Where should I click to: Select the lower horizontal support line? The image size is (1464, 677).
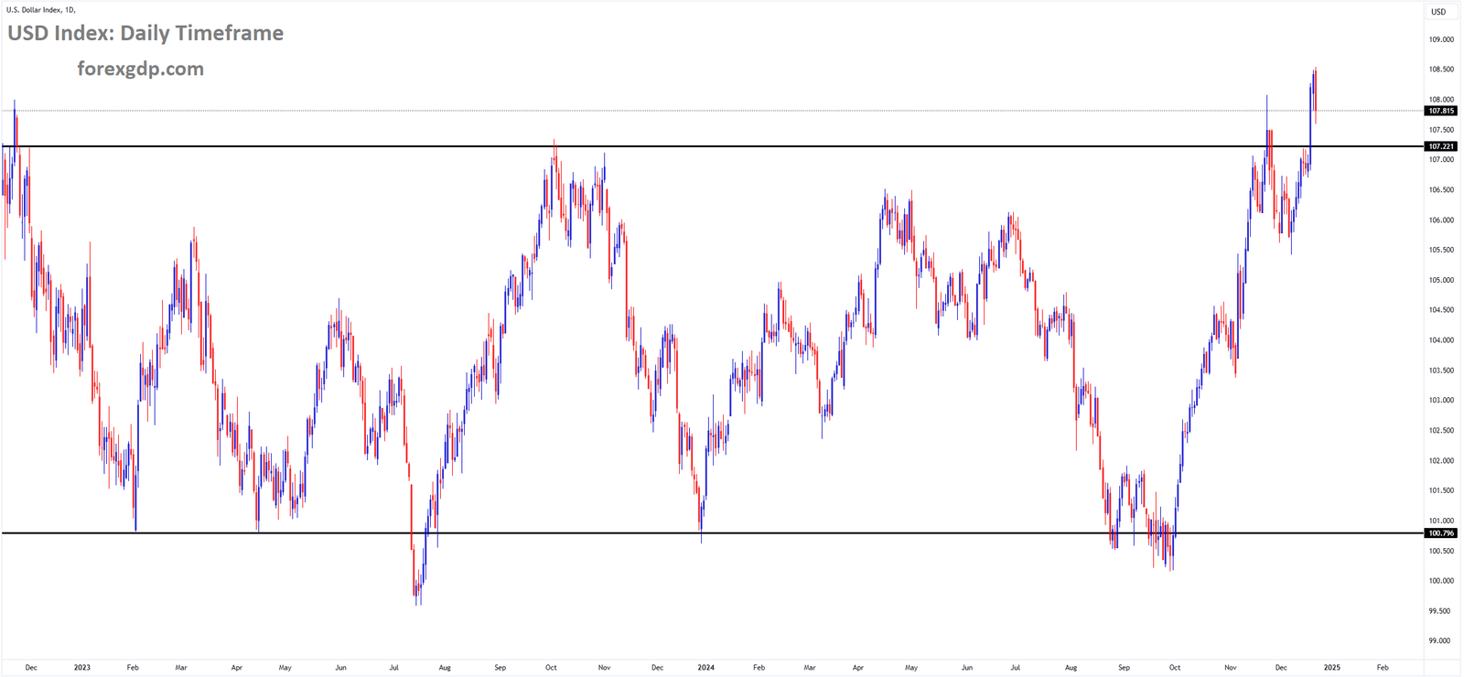click(712, 533)
